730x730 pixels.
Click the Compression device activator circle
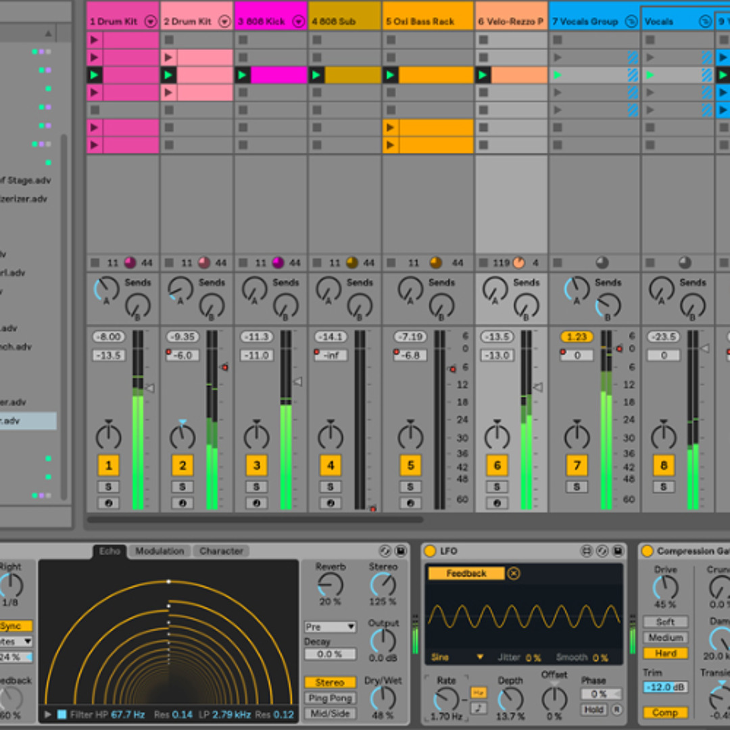(x=647, y=552)
